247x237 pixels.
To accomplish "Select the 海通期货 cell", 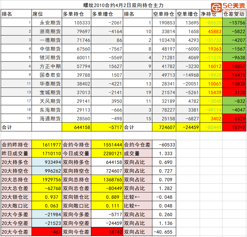I will [x=47, y=118].
